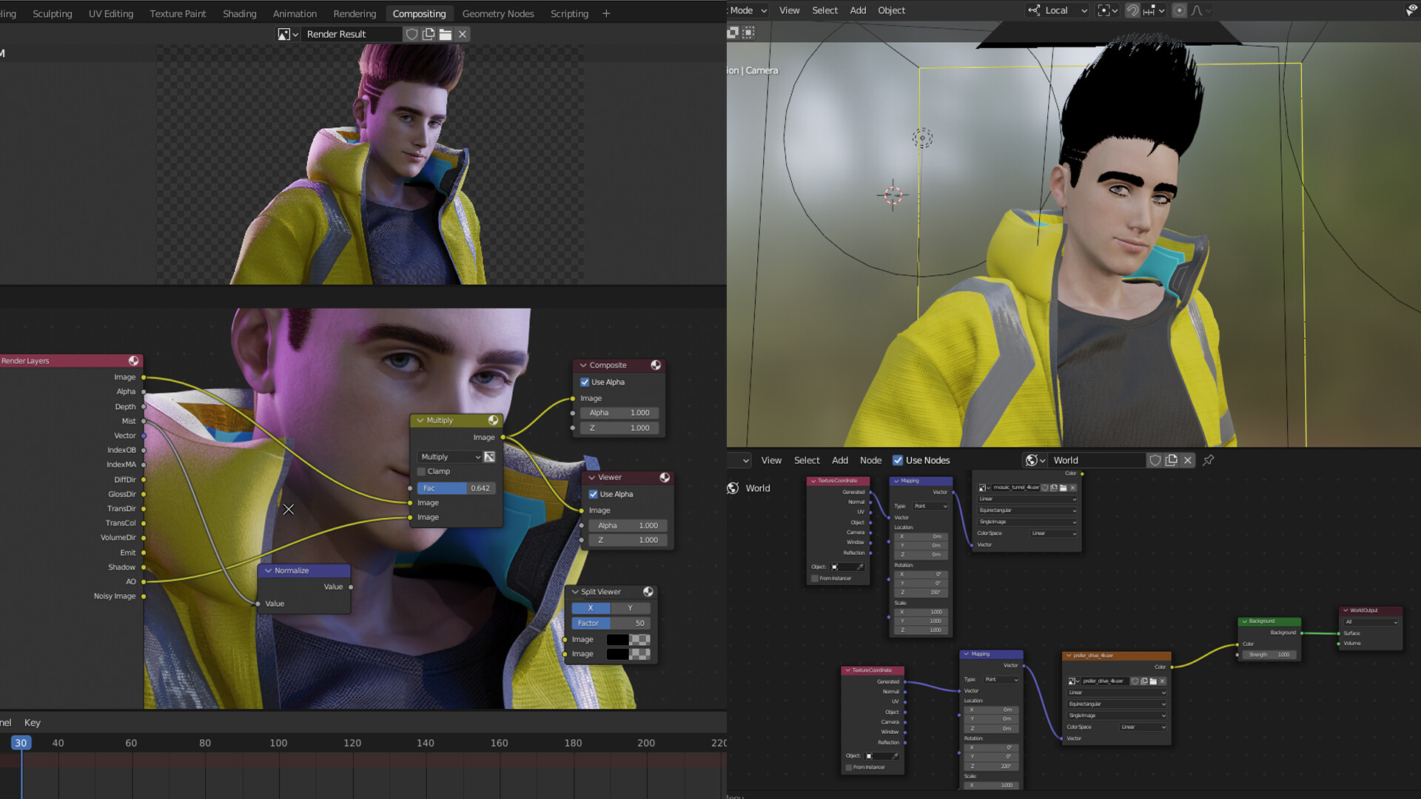
Task: Click fake user shield for Render Result
Action: [x=412, y=34]
